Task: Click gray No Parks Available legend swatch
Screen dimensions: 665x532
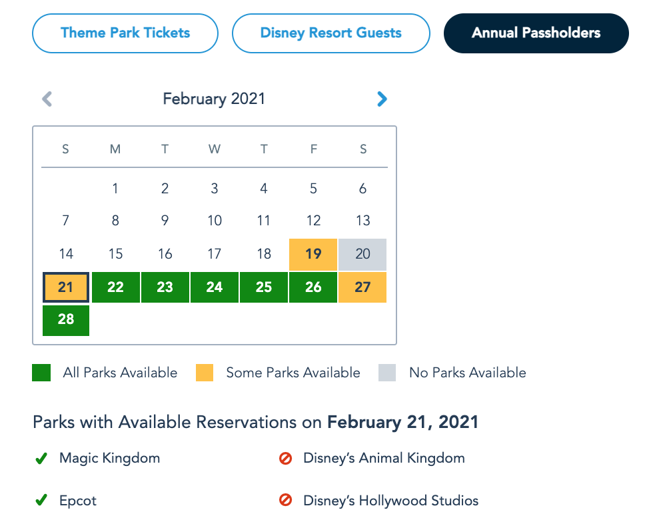Action: click(387, 373)
